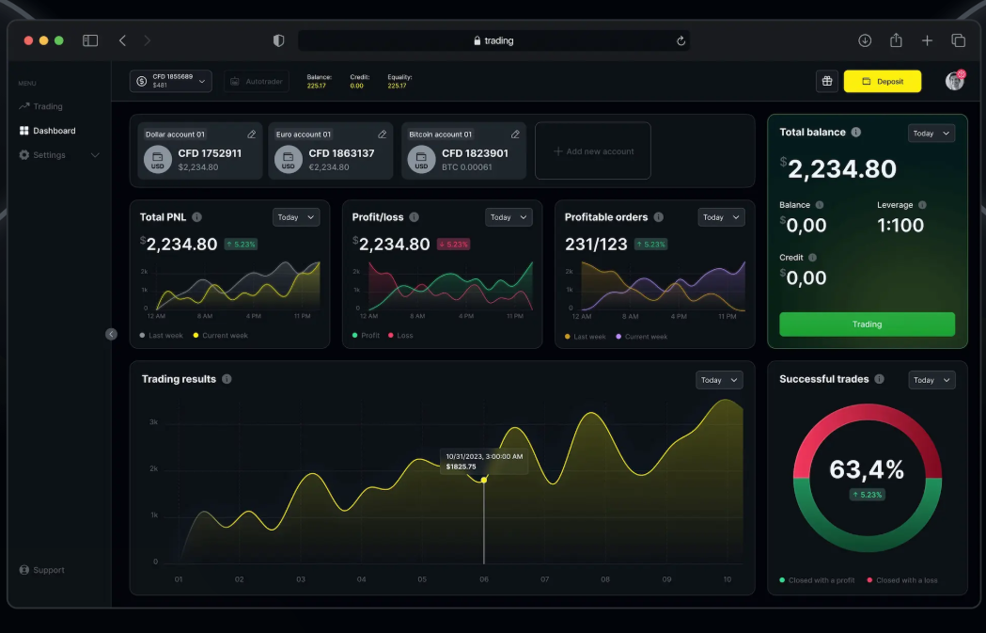Viewport: 986px width, 633px height.
Task: Open the Today dropdown for Trading results
Action: coord(719,379)
